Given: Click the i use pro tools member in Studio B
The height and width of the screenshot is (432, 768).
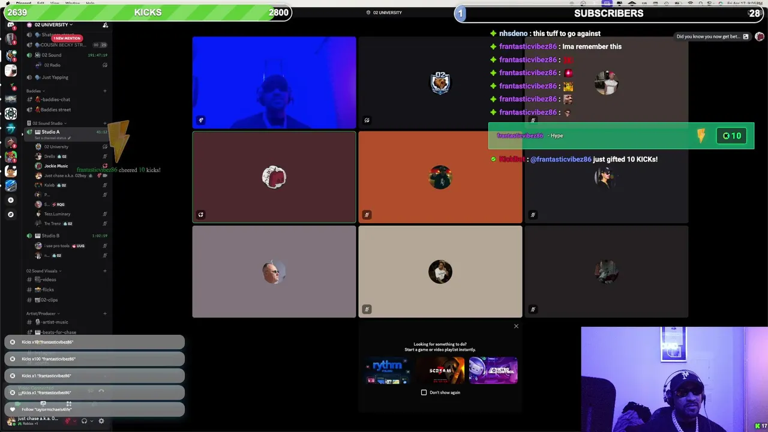Looking at the screenshot, I should [71, 245].
